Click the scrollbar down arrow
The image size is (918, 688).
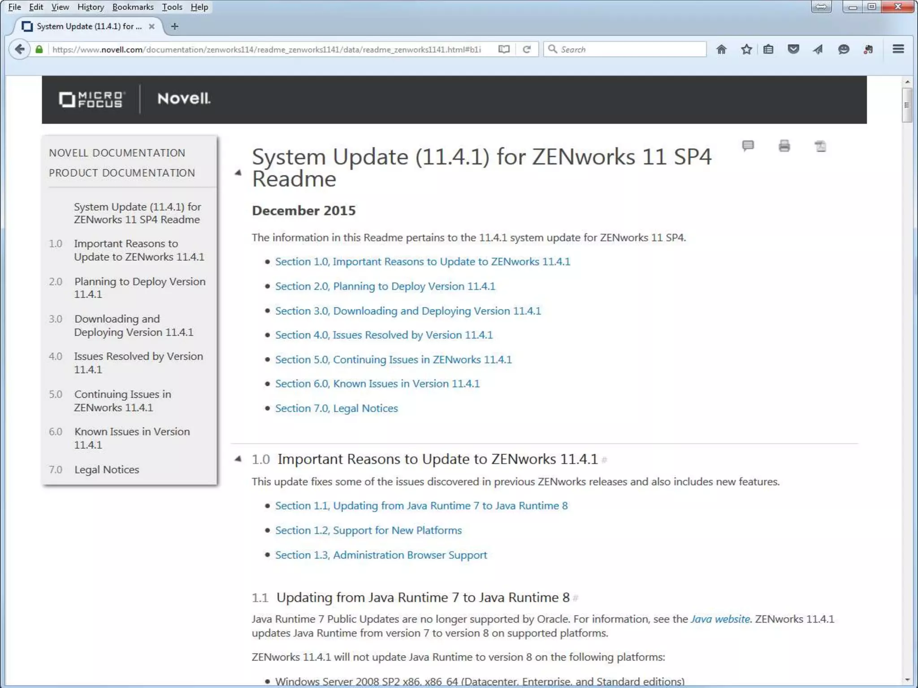[907, 680]
